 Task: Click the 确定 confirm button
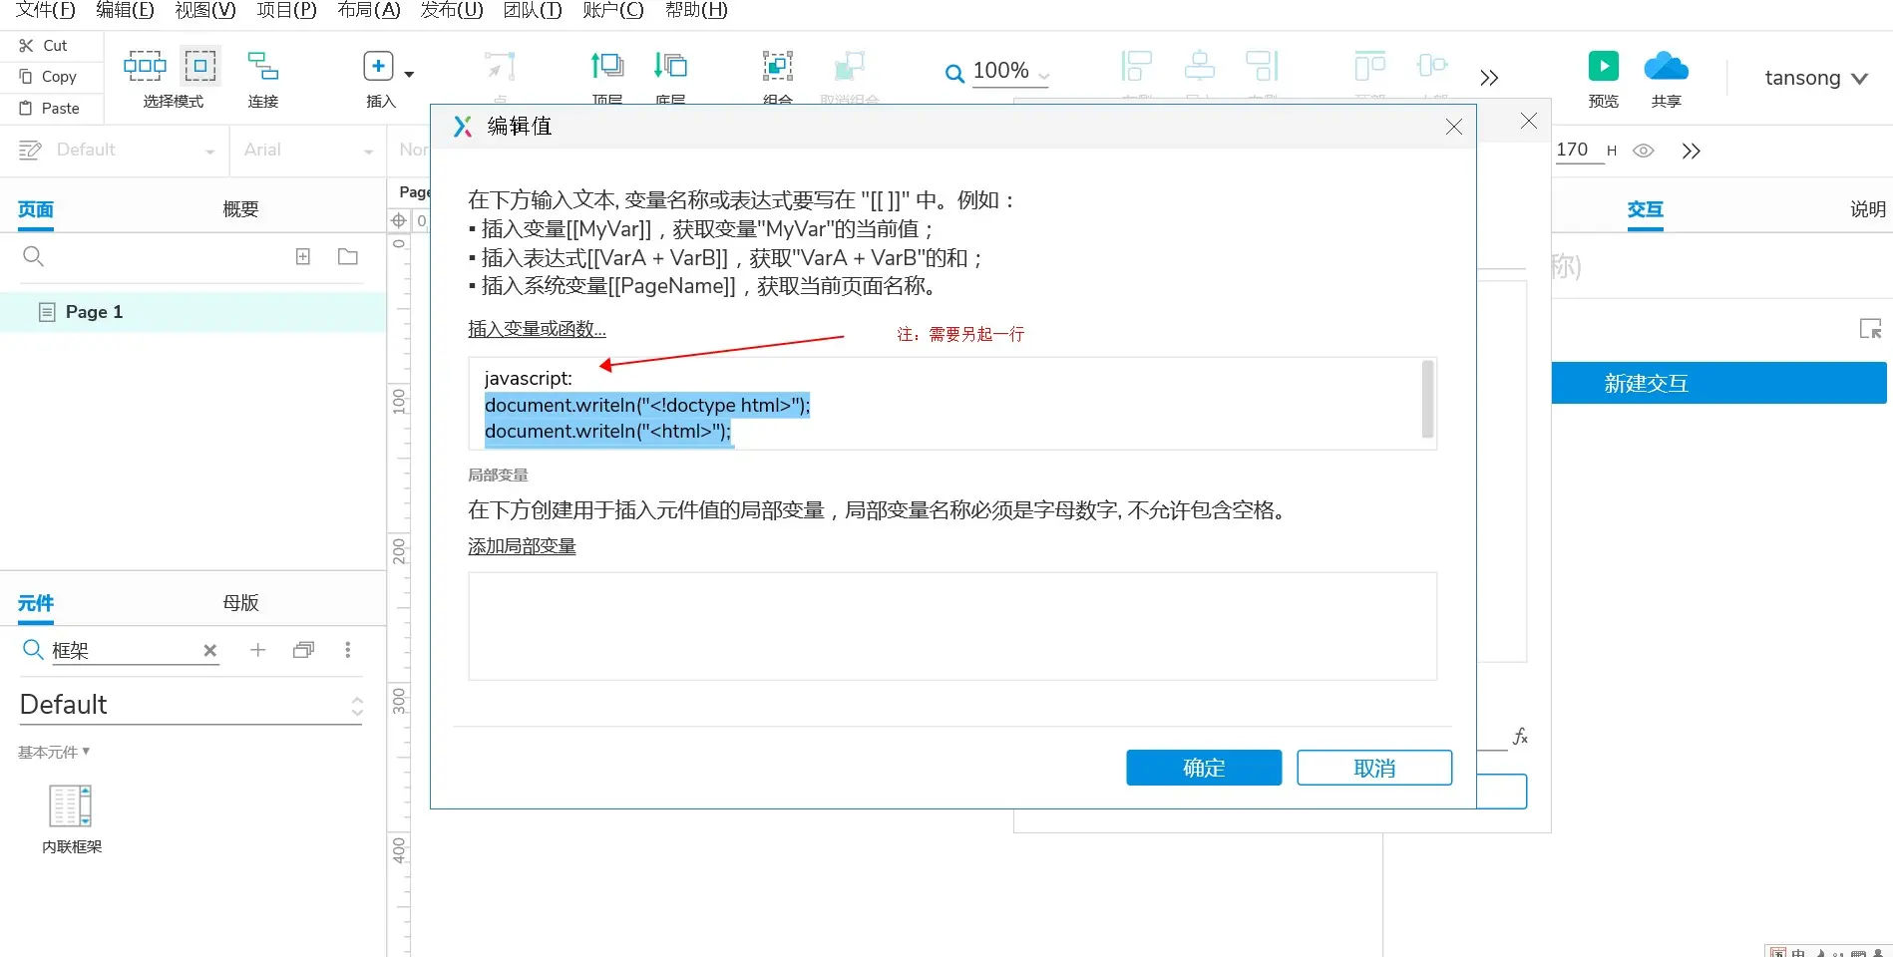coord(1204,768)
